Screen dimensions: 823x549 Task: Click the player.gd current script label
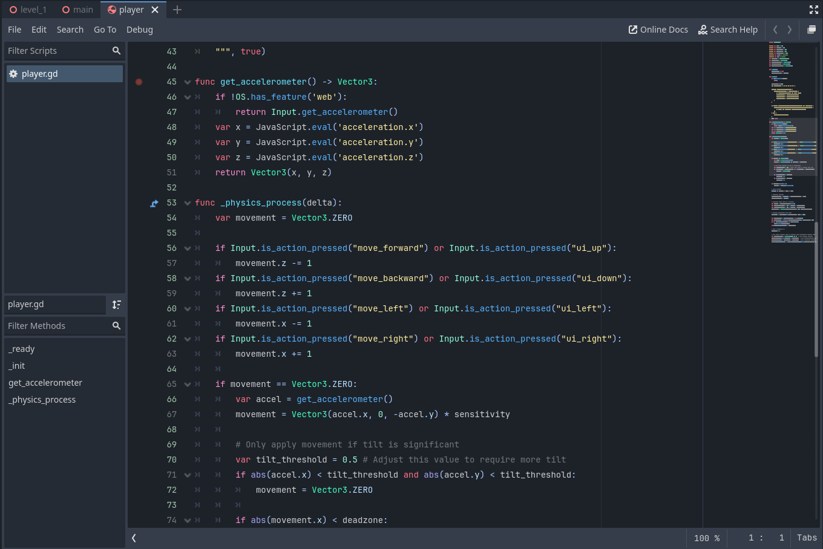[x=54, y=305]
